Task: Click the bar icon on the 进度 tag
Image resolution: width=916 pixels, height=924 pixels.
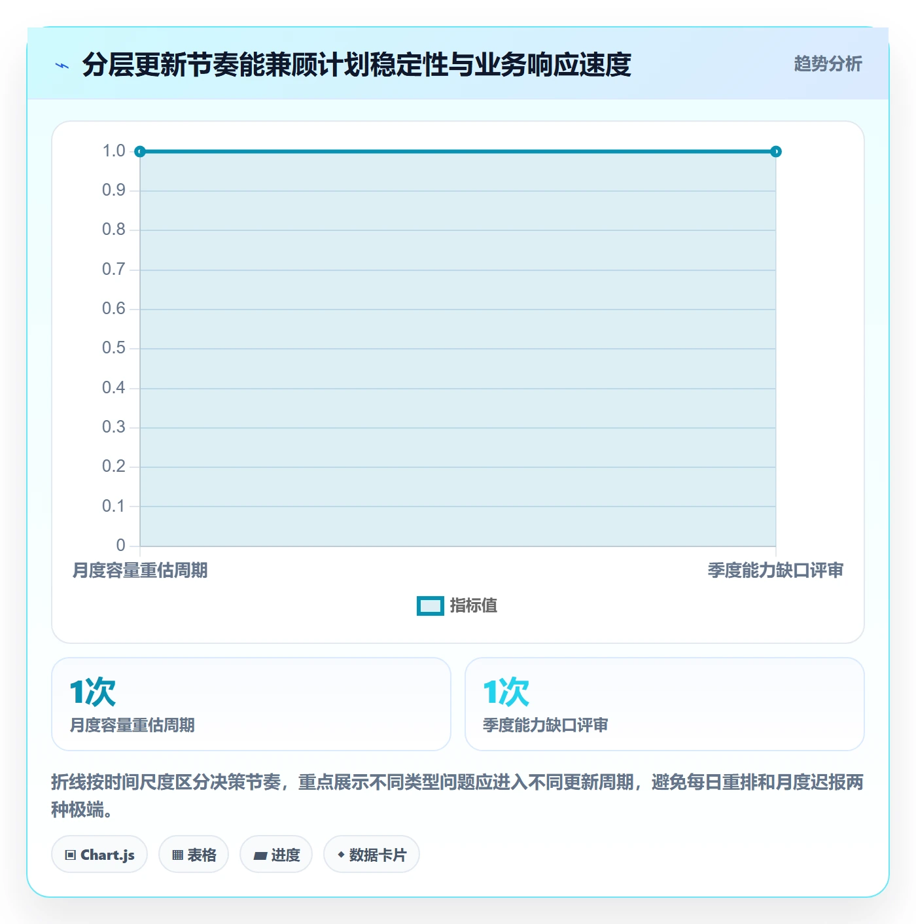Action: point(260,855)
